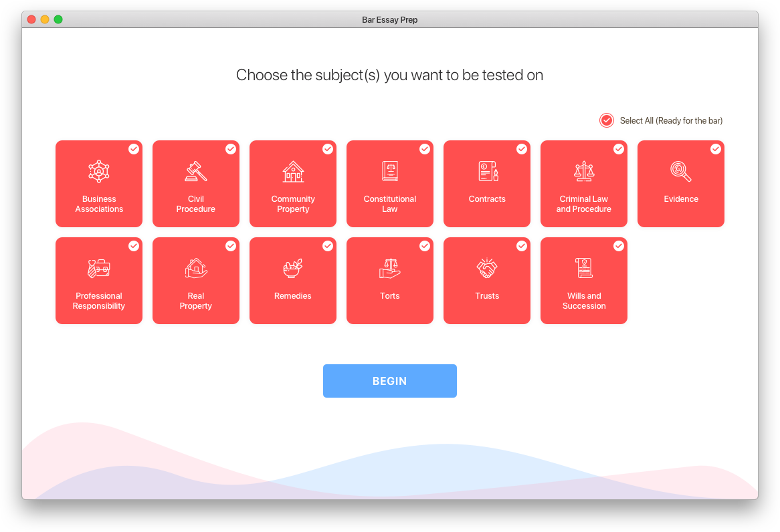780x532 pixels.
Task: Deselect the Professional Responsibility checkmark
Action: 134,246
